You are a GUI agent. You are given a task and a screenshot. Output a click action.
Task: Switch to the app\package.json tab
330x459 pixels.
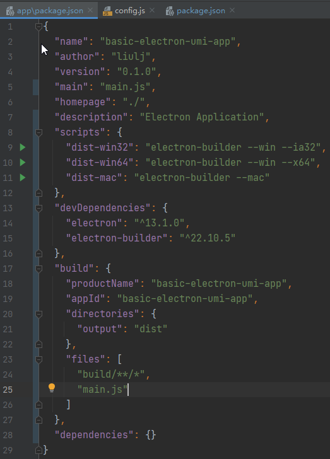pos(50,11)
